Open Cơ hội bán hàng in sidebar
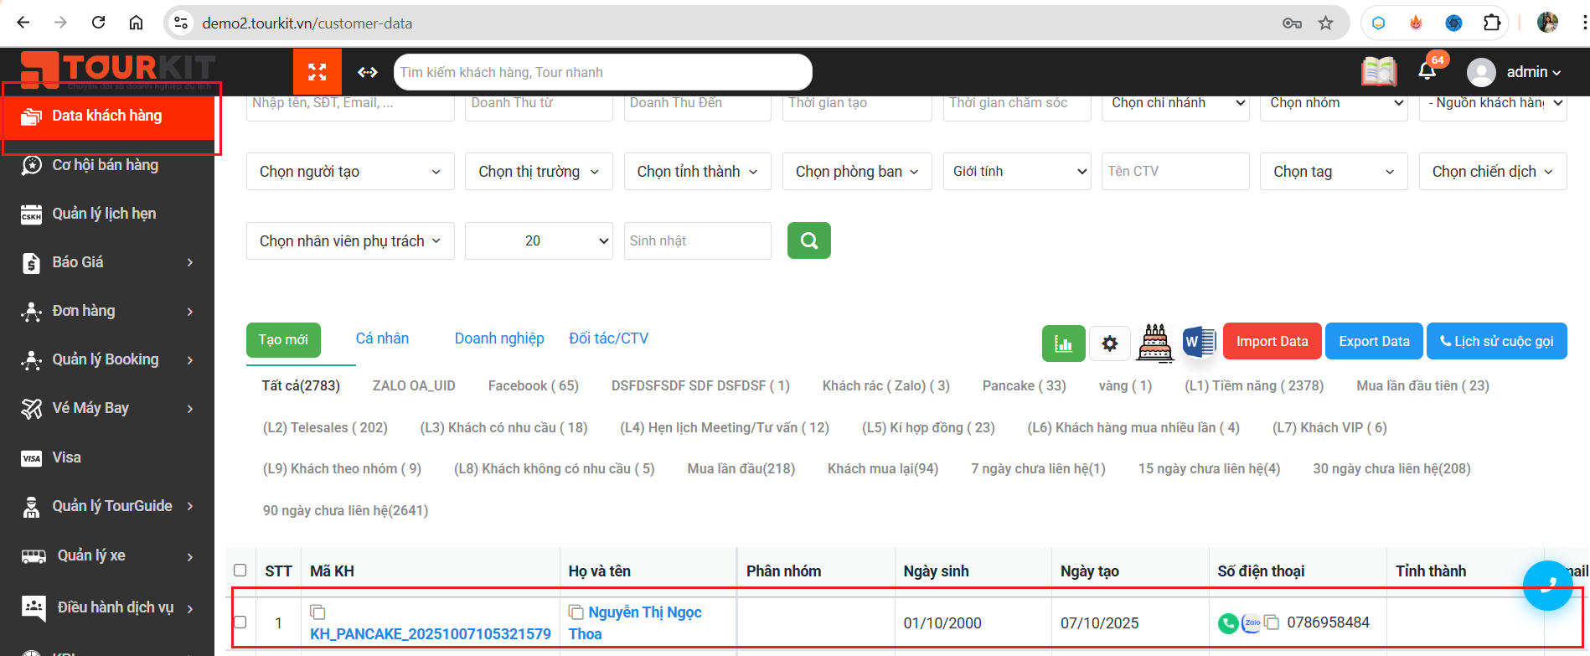Image resolution: width=1590 pixels, height=656 pixels. (x=106, y=165)
